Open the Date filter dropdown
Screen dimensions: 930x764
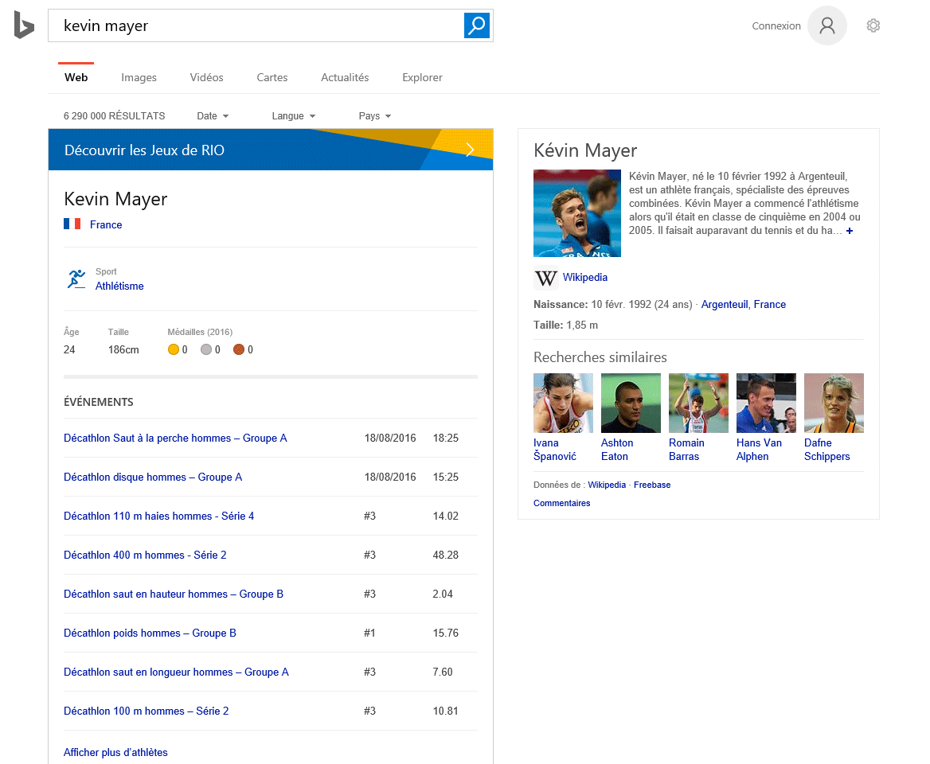(x=213, y=115)
